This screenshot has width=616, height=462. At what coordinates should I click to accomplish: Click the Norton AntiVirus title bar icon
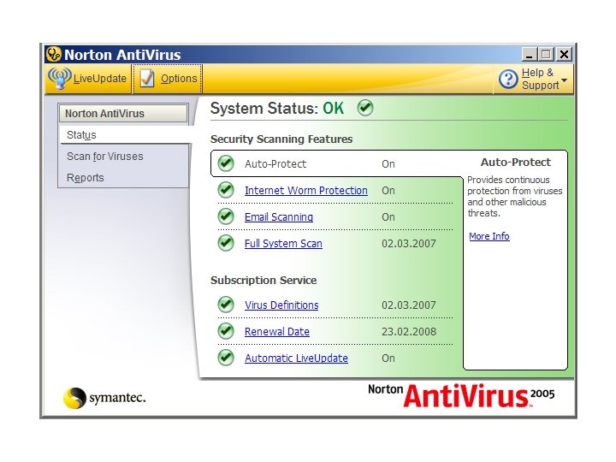point(54,54)
